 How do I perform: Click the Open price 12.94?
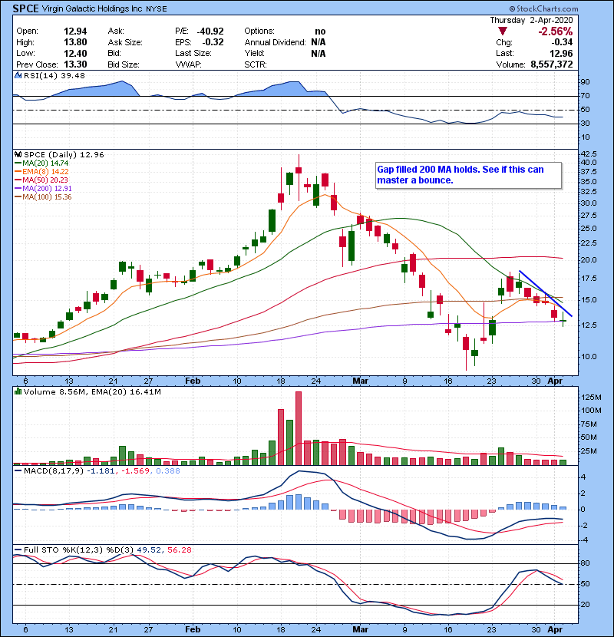click(x=75, y=31)
